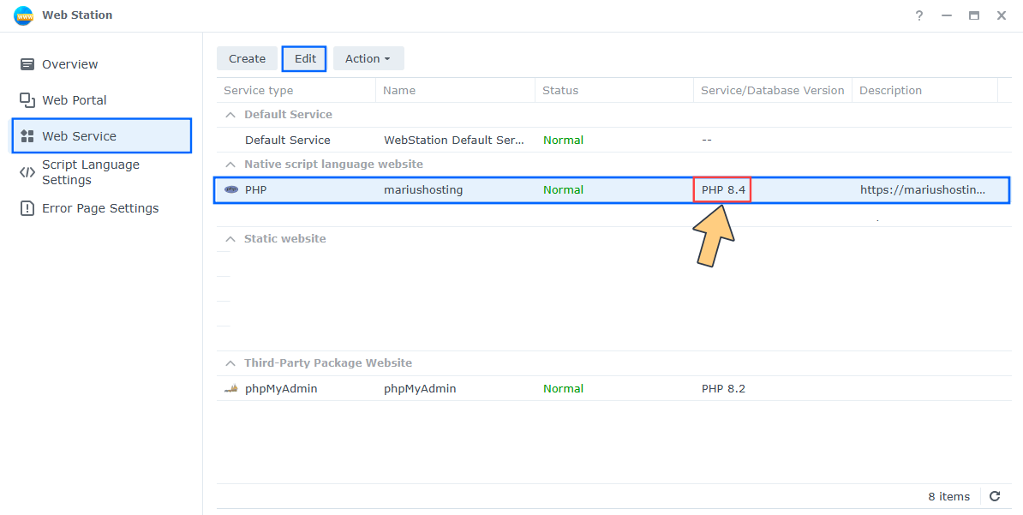This screenshot has width=1023, height=515.
Task: Open Web Service section icon
Action: 28,135
